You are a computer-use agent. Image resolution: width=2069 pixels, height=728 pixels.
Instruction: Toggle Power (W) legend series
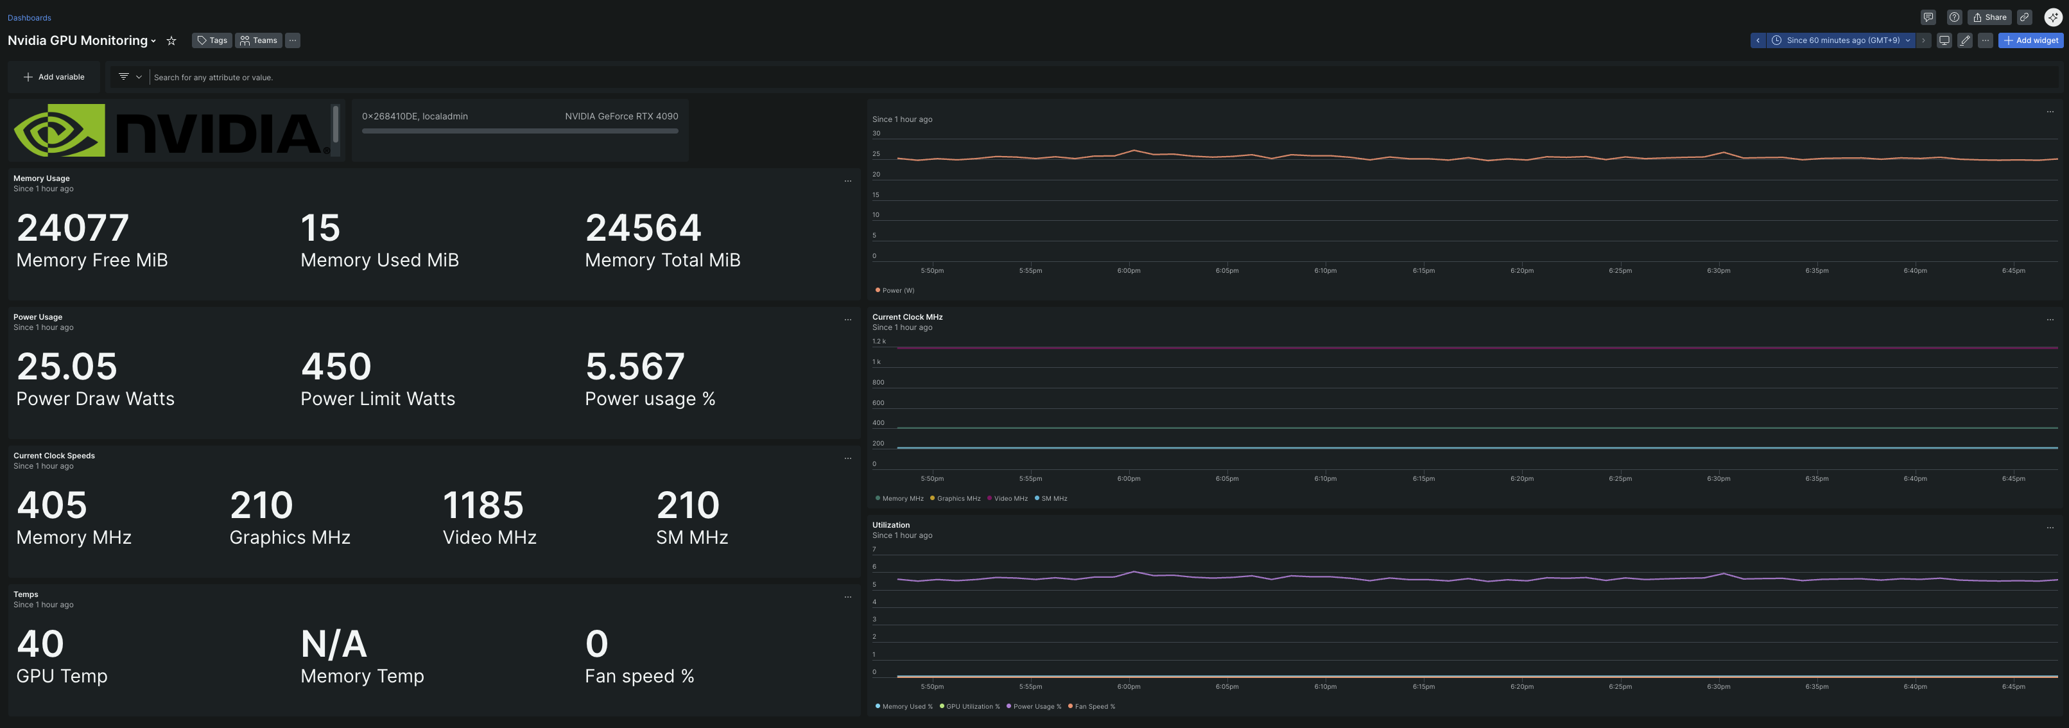(897, 291)
